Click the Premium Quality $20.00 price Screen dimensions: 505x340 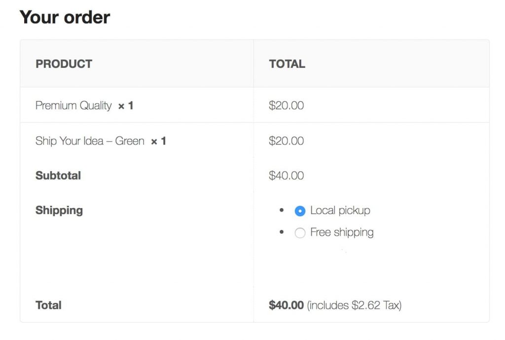click(286, 105)
